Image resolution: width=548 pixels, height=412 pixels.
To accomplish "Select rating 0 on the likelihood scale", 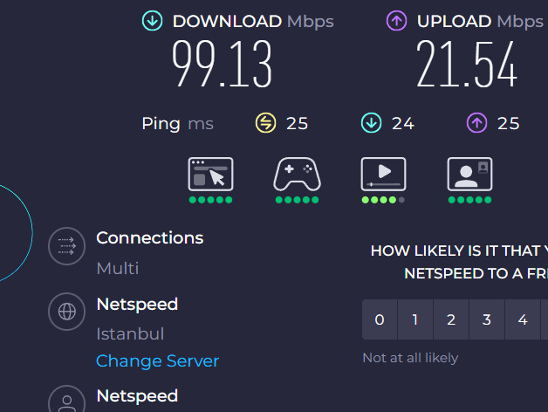I will click(x=380, y=319).
